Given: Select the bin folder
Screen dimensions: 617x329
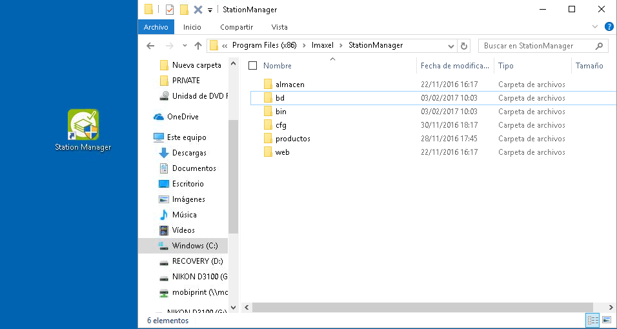Looking at the screenshot, I should [x=281, y=112].
